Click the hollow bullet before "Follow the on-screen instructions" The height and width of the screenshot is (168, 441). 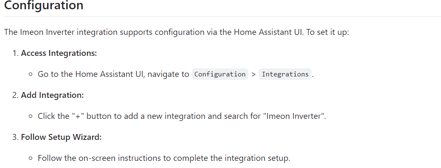tap(31, 159)
